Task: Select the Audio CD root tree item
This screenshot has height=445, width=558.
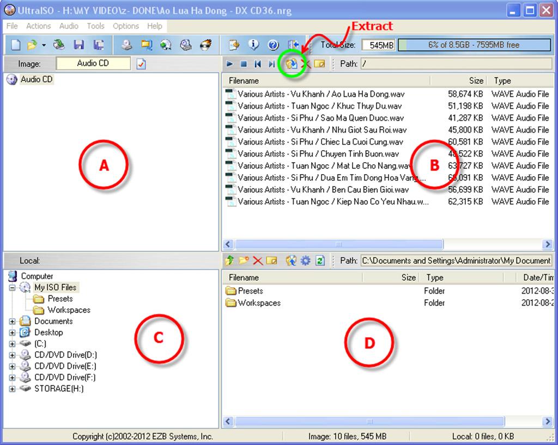Action: pos(36,79)
